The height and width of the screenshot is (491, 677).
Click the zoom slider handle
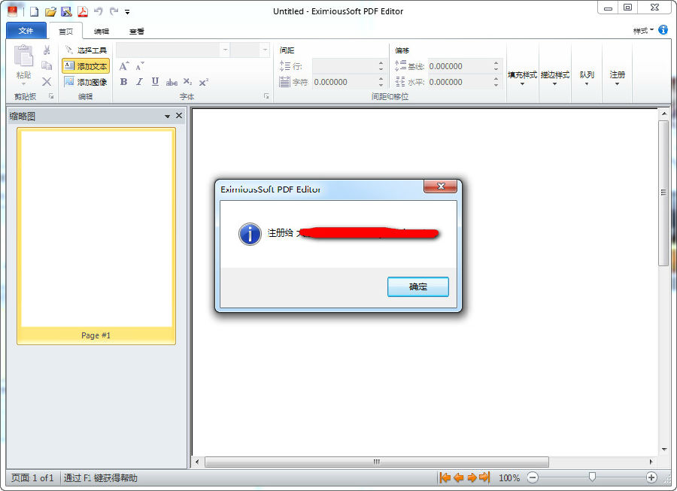593,477
